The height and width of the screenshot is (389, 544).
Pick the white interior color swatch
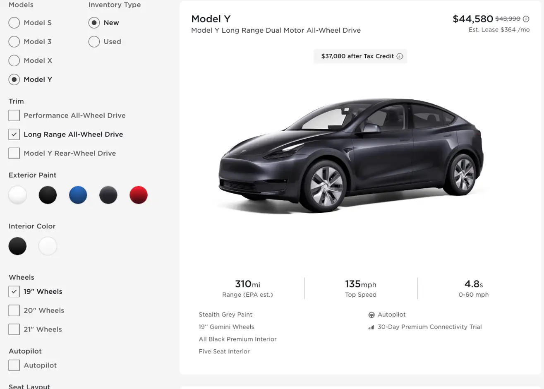[x=48, y=246]
